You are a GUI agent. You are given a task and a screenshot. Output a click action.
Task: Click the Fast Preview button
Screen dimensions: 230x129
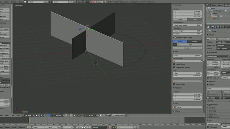[118, 115]
